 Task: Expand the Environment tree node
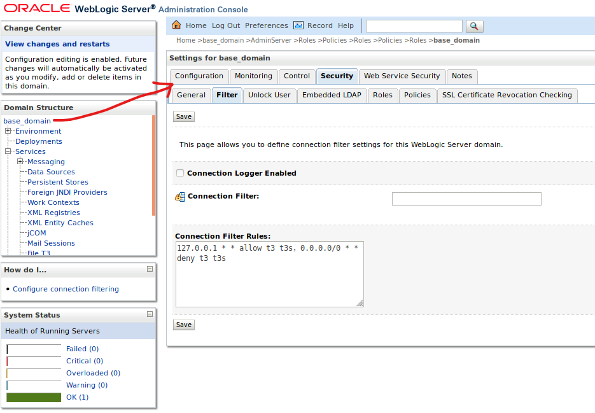click(8, 131)
